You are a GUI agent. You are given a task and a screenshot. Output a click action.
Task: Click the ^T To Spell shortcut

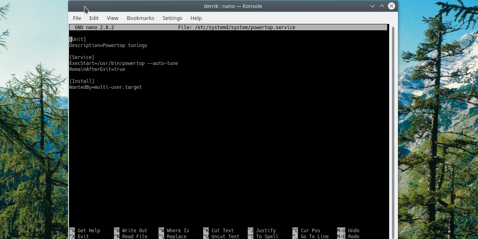click(x=263, y=236)
